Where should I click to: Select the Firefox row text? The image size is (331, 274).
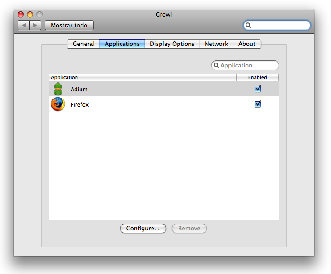(x=80, y=104)
